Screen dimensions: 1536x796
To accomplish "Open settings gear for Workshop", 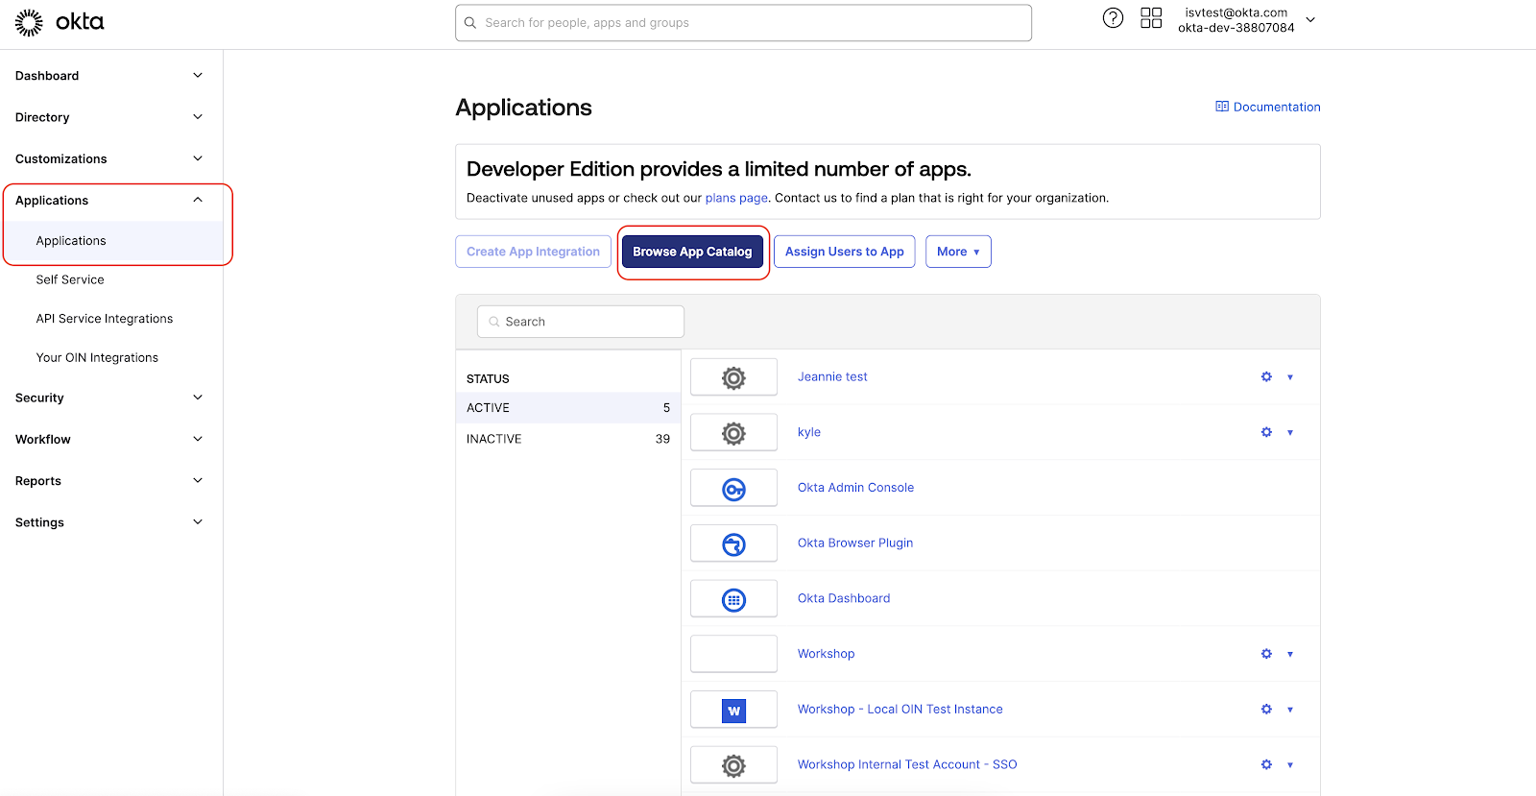I will pyautogui.click(x=1266, y=654).
